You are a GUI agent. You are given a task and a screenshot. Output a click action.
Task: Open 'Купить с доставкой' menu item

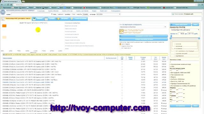[x=82, y=11]
